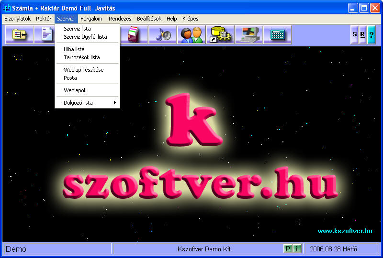Viewport: 383px width, 258px height.
Task: Click the underlined R toolbar button
Action: pos(363,34)
